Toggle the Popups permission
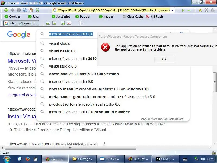 (83, 17)
